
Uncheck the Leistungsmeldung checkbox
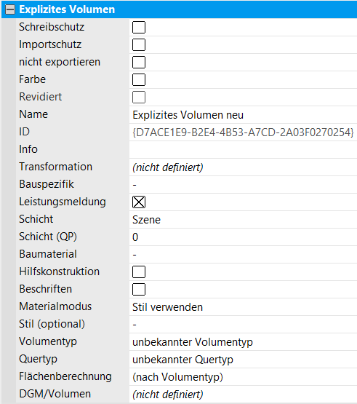pos(139,202)
